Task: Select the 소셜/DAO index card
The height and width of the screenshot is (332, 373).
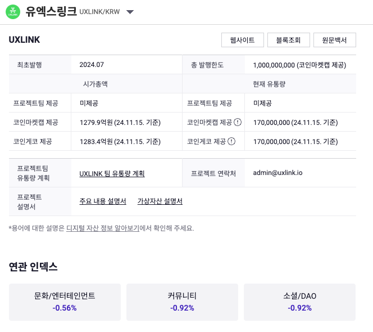Action: pos(300,302)
